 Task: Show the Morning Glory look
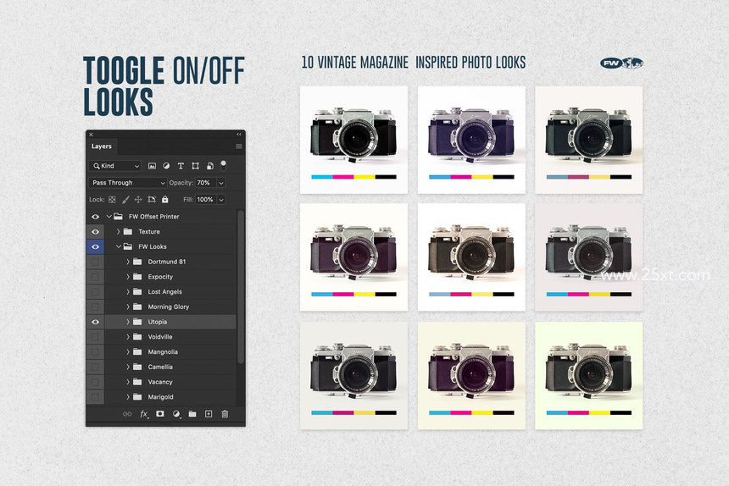[95, 307]
